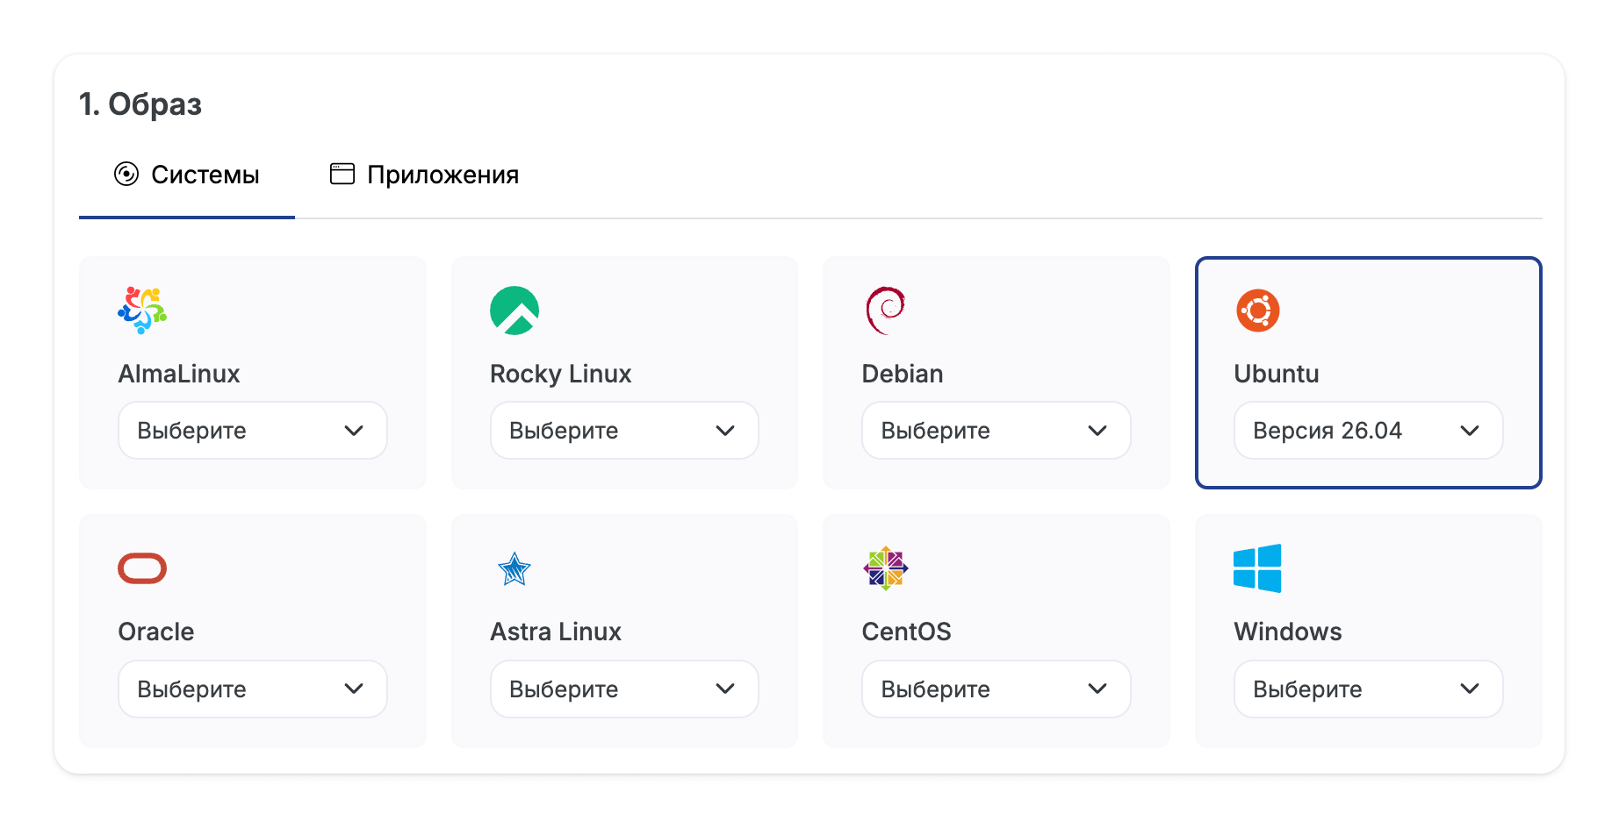This screenshot has width=1619, height=828.
Task: Open the Oracle version dropdown
Action: (x=253, y=689)
